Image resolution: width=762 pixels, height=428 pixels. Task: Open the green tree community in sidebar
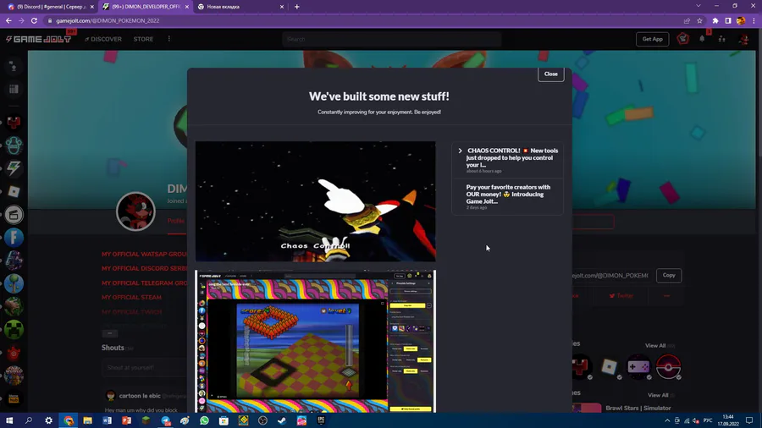pos(14,283)
